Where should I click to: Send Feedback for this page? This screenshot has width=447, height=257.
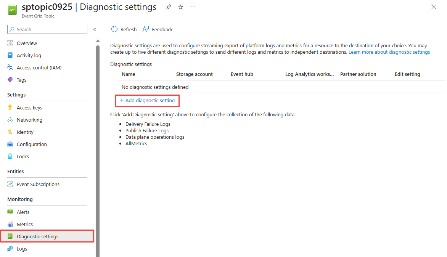pos(158,29)
